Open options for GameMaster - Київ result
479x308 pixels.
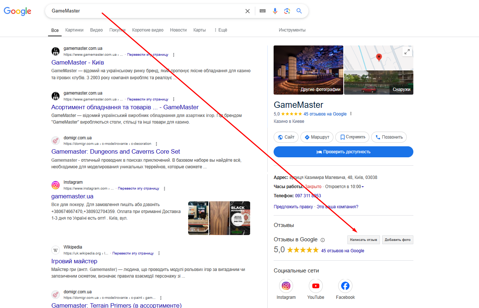[x=173, y=55]
